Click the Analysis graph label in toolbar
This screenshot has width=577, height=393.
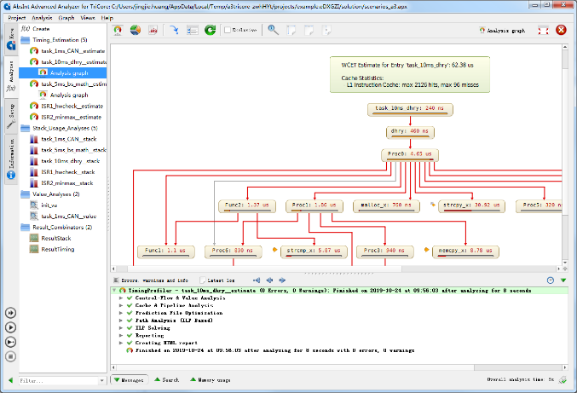502,31
